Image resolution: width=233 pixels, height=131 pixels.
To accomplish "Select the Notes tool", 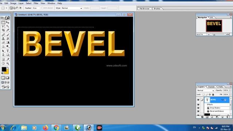I will [3, 60].
